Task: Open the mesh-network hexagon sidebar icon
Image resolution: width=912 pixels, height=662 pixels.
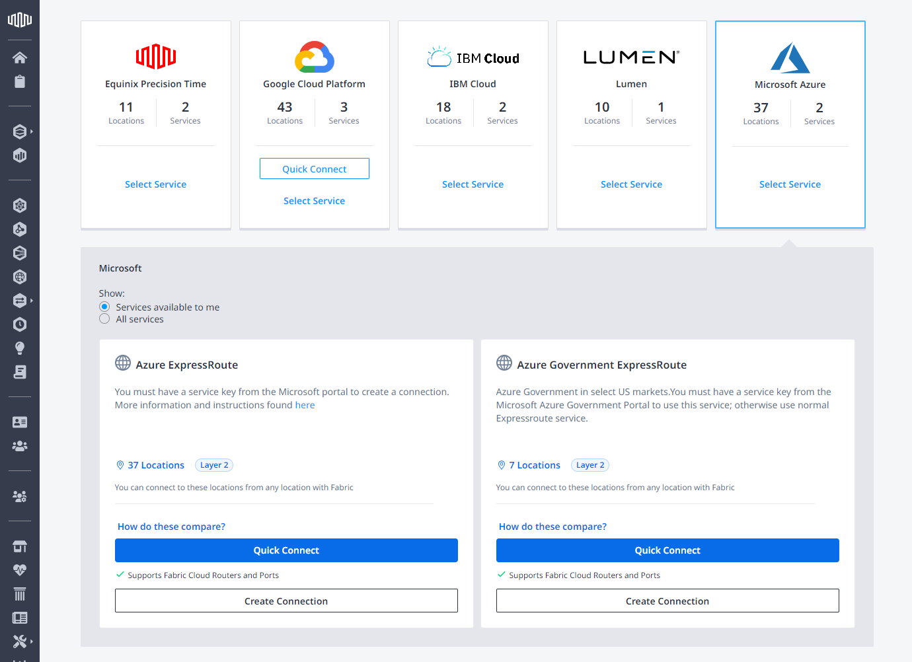Action: coord(20,205)
